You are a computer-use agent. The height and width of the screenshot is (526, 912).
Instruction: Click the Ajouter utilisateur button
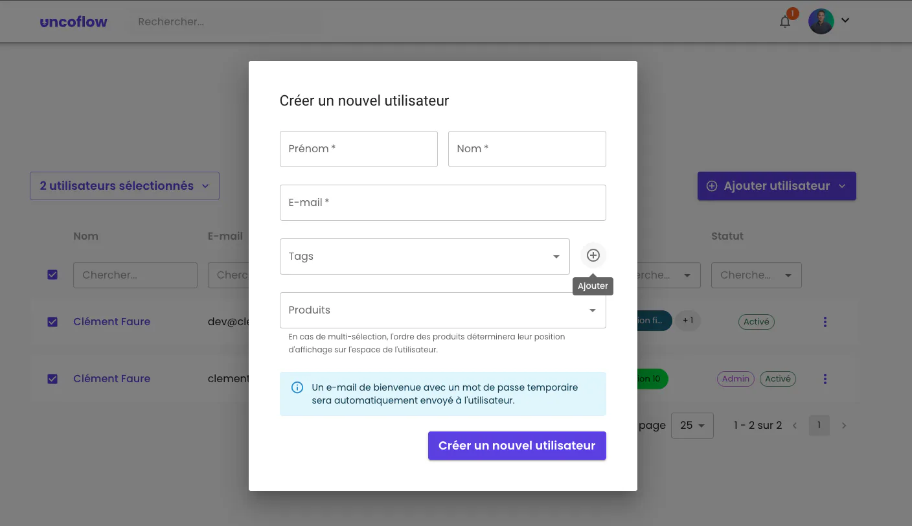(x=777, y=186)
